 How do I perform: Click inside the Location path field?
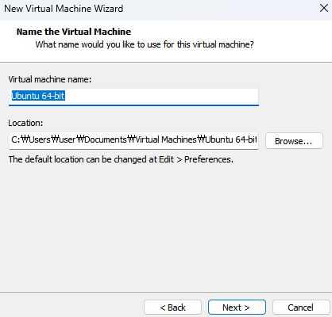point(133,141)
